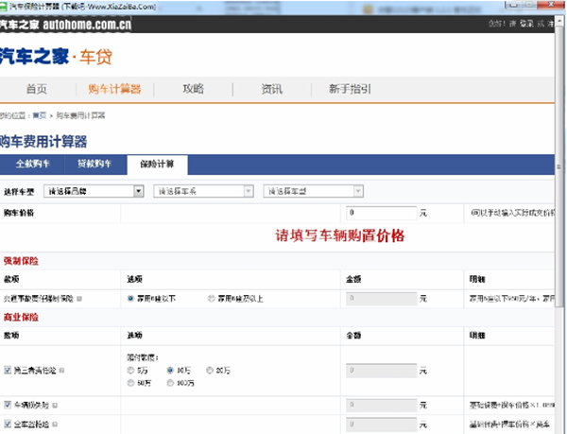567x434 pixels.
Task: Click the 购车费用计算器 breadcrumb text
Action: tap(80, 115)
